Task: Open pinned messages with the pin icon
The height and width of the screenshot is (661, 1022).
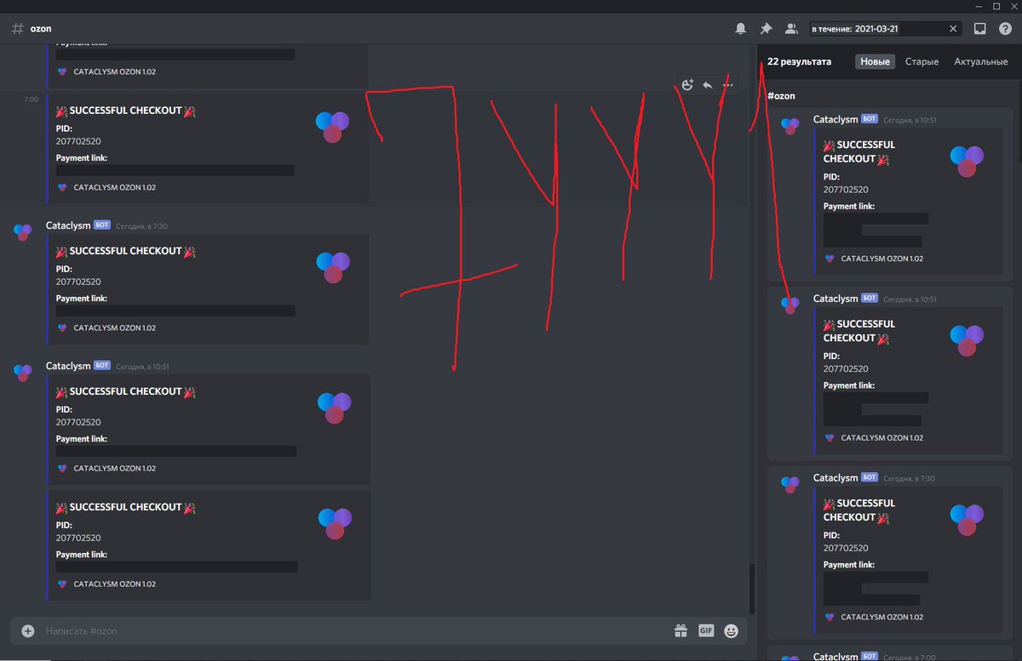Action: (766, 28)
